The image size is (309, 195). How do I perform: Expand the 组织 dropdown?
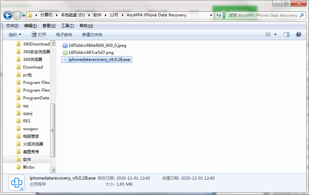pos(15,35)
